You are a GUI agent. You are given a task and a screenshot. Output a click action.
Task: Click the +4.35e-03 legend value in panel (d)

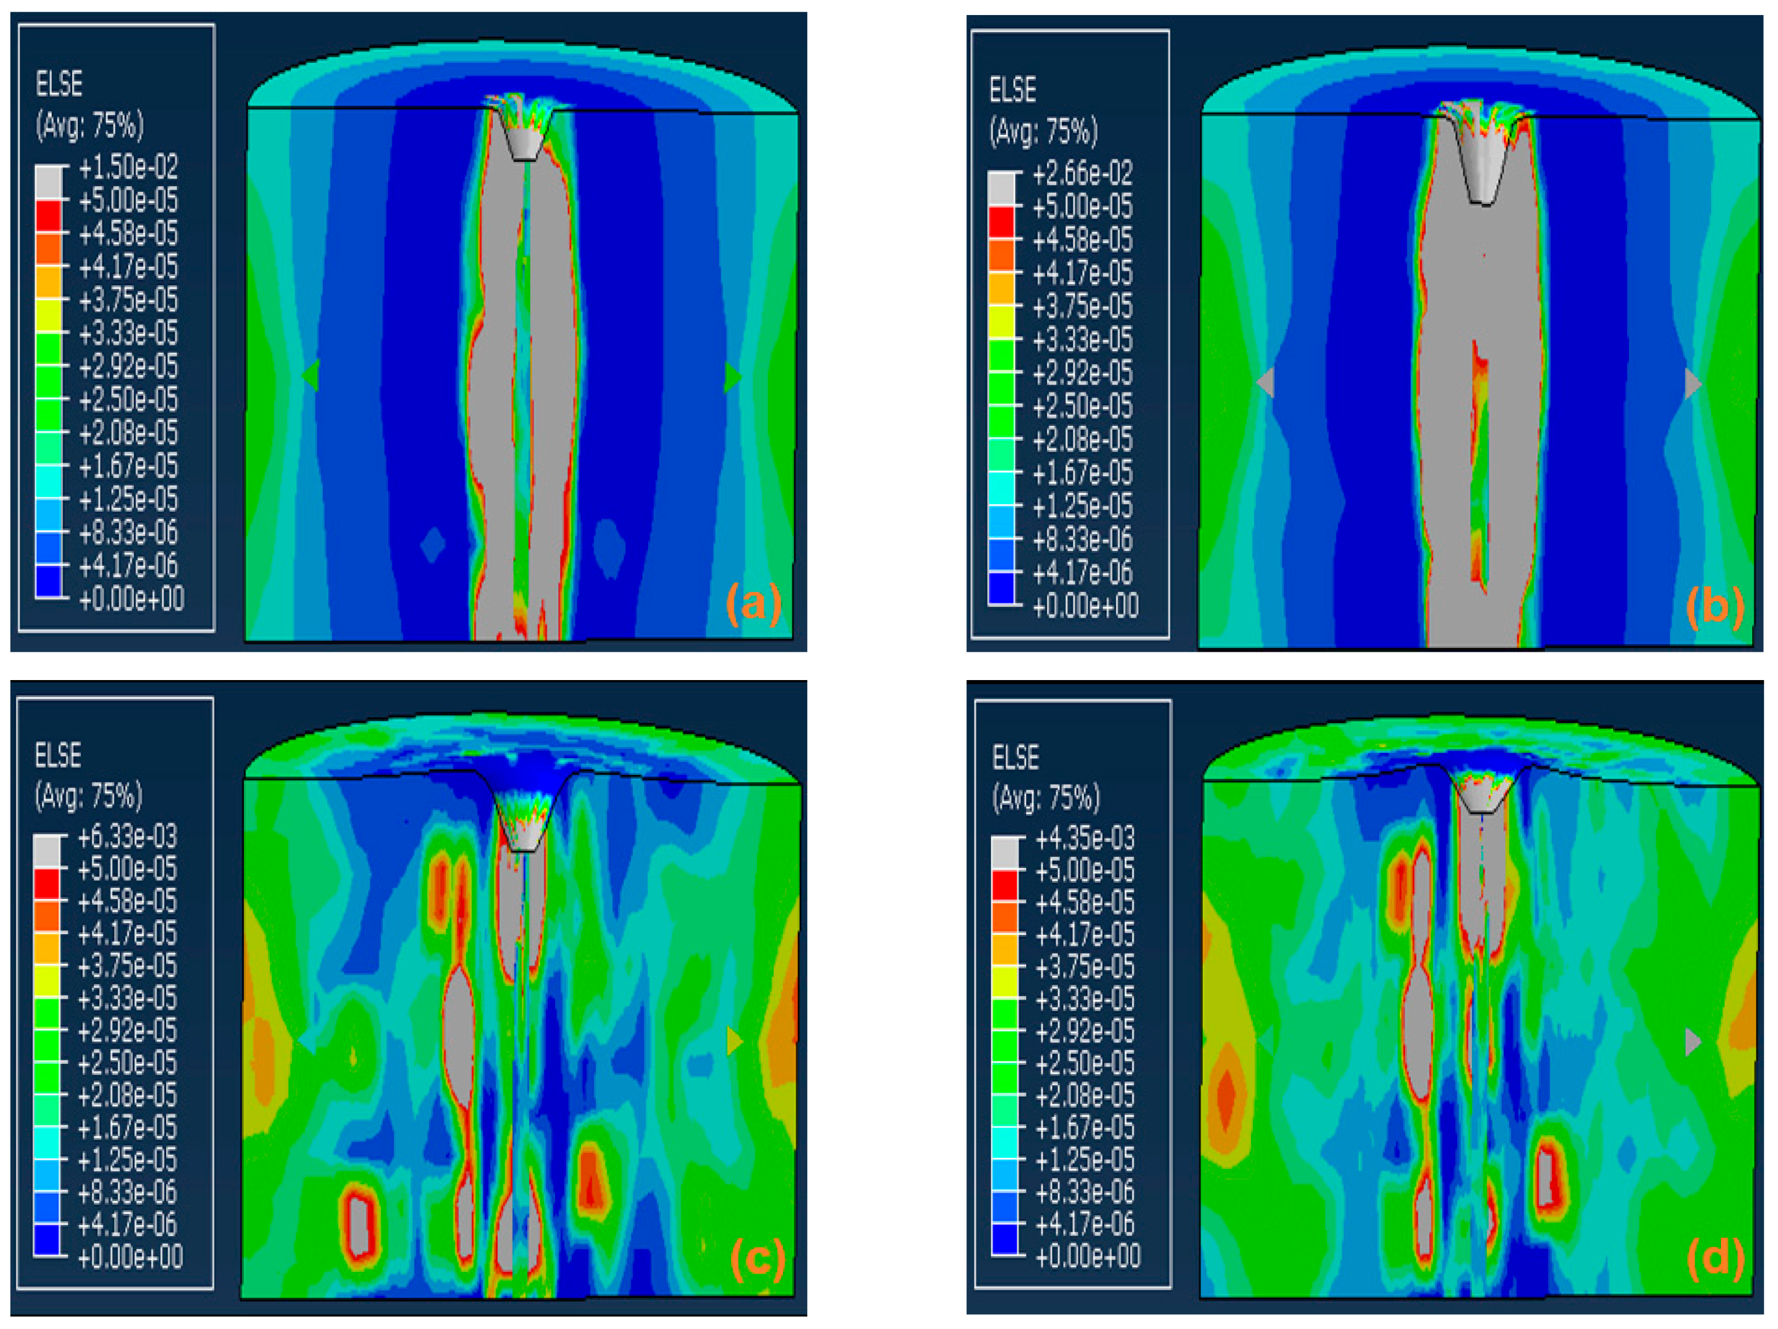tap(1085, 839)
